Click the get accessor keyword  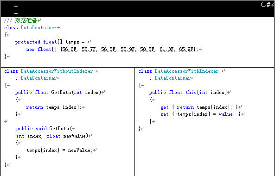point(164,107)
